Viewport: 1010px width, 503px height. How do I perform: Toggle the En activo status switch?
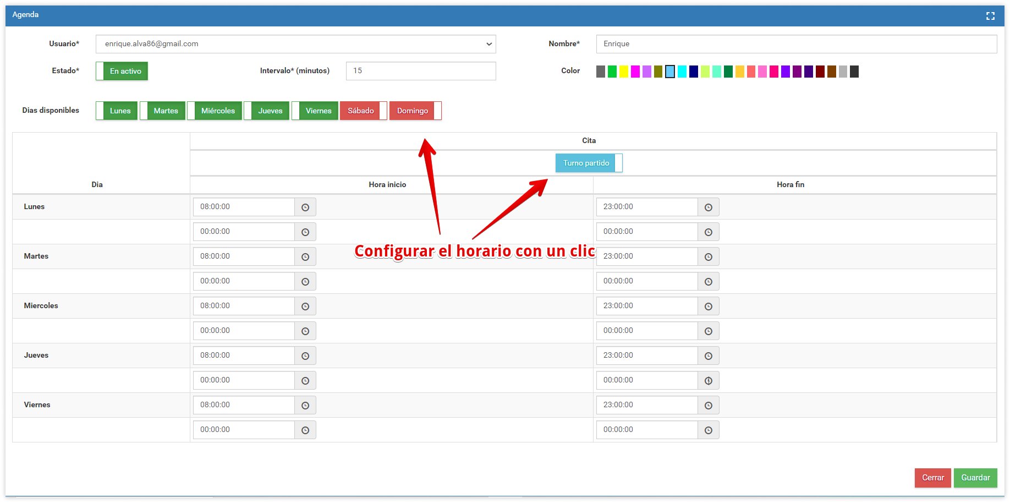pos(122,71)
